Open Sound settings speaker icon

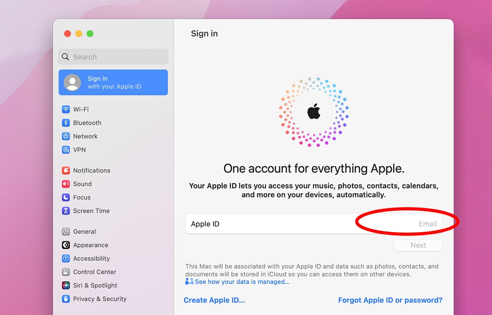(66, 184)
